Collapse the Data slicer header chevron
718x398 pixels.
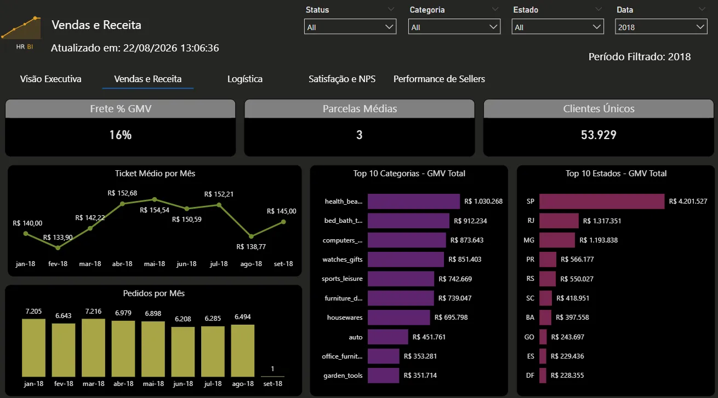pos(702,9)
